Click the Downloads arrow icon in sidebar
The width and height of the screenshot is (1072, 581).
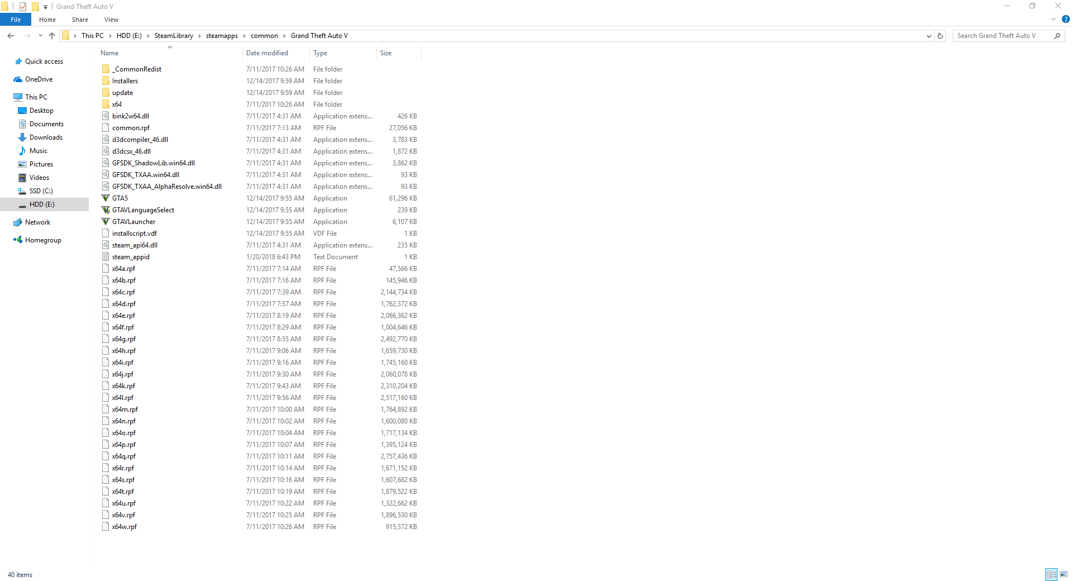click(x=22, y=137)
